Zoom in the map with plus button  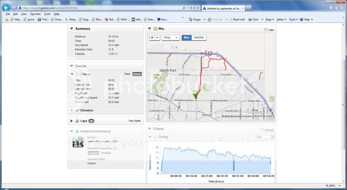[x=152, y=38]
